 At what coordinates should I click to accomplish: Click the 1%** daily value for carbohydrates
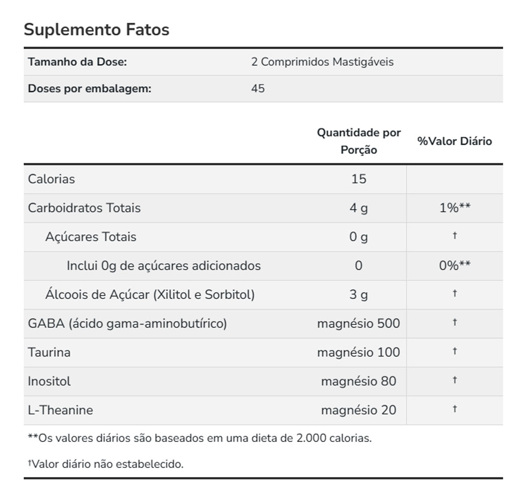(x=454, y=208)
